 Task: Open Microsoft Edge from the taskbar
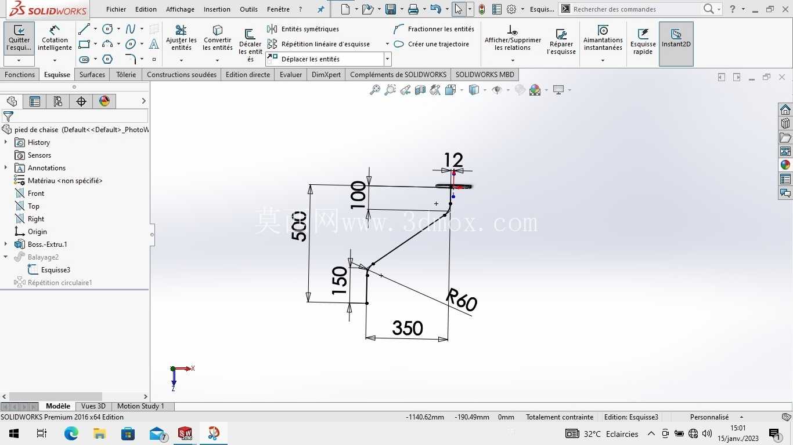(x=71, y=433)
